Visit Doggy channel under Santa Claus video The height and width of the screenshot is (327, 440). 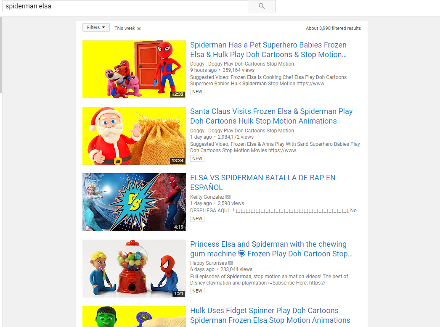(x=242, y=131)
